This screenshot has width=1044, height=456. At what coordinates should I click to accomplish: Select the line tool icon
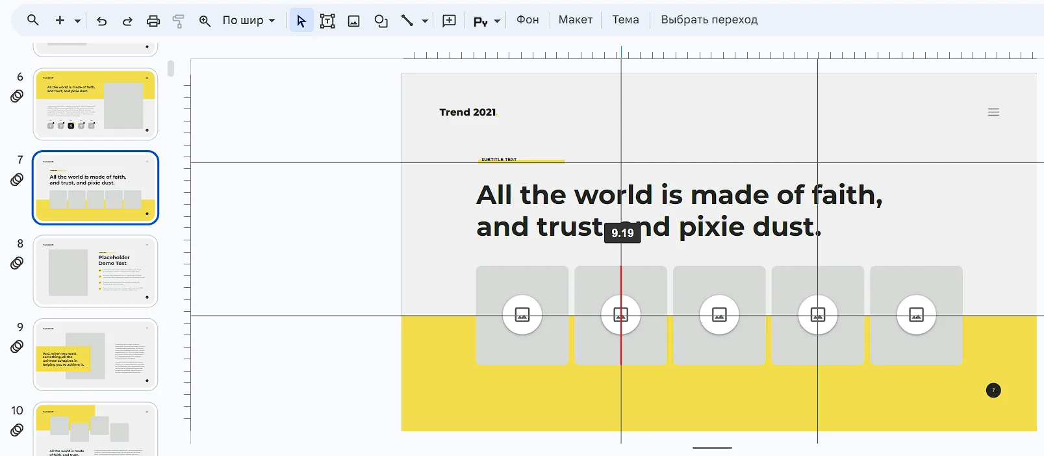coord(407,21)
